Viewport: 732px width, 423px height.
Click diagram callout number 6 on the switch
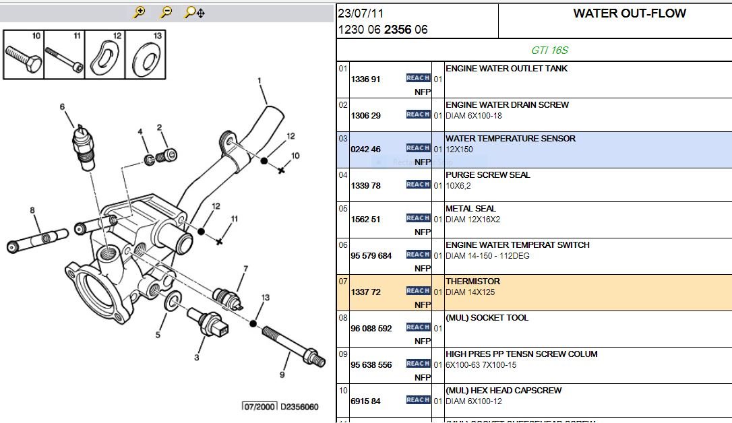[x=62, y=107]
